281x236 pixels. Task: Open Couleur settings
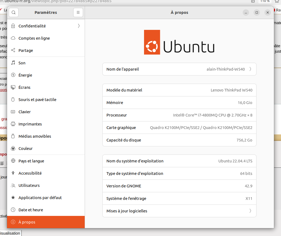click(46, 148)
